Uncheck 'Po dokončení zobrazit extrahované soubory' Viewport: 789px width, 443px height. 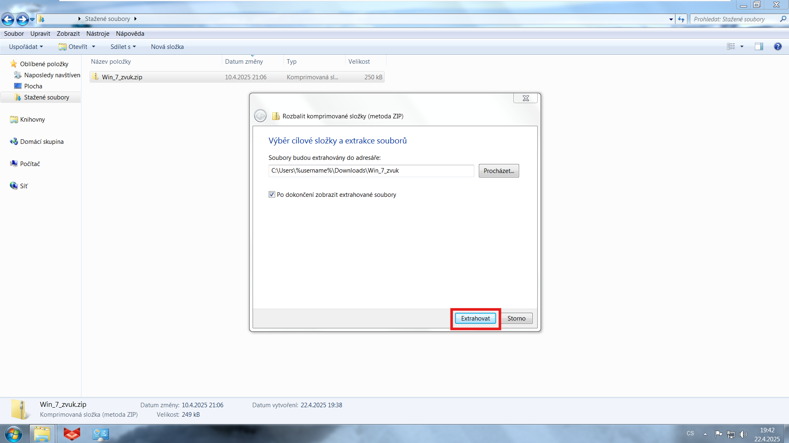coord(272,195)
